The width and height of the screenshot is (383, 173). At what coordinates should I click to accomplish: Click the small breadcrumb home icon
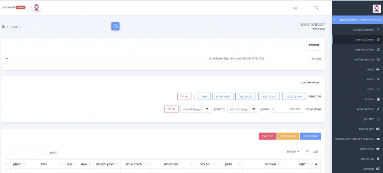click(x=3, y=27)
